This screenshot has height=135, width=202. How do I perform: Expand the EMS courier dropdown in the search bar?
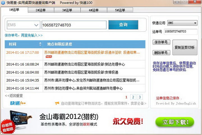tap(24, 25)
